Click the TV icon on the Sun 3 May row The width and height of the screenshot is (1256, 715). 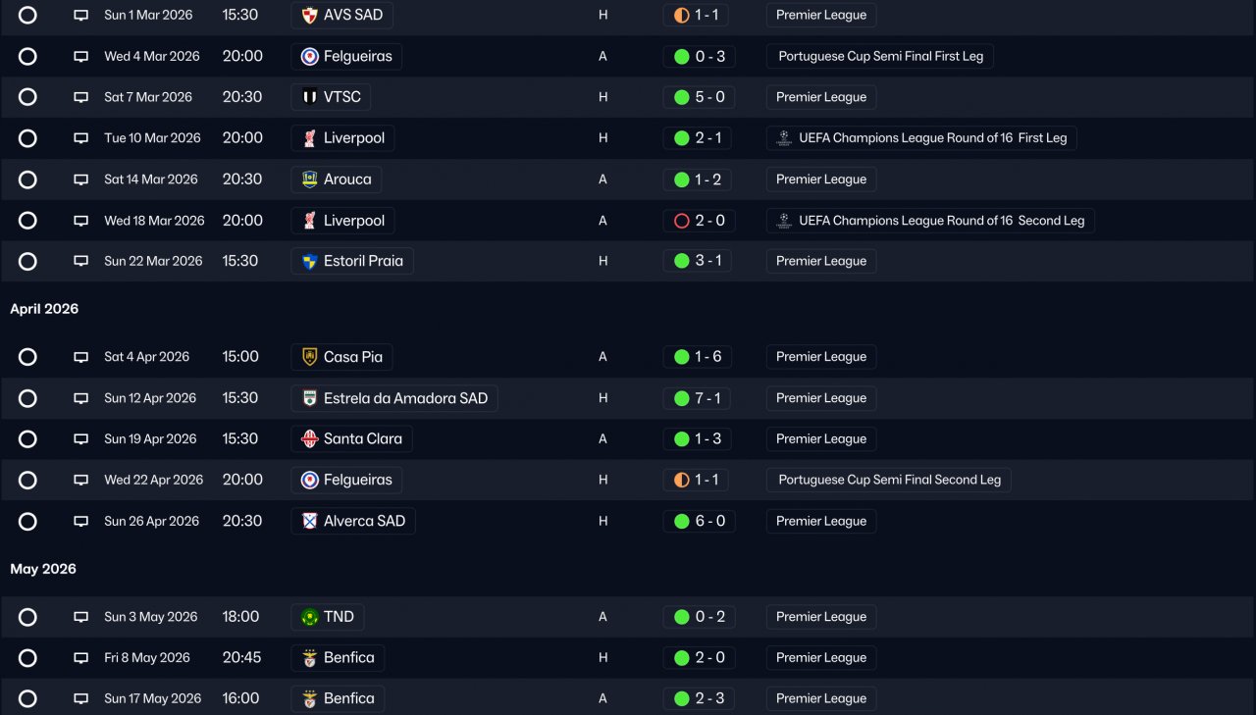(80, 617)
